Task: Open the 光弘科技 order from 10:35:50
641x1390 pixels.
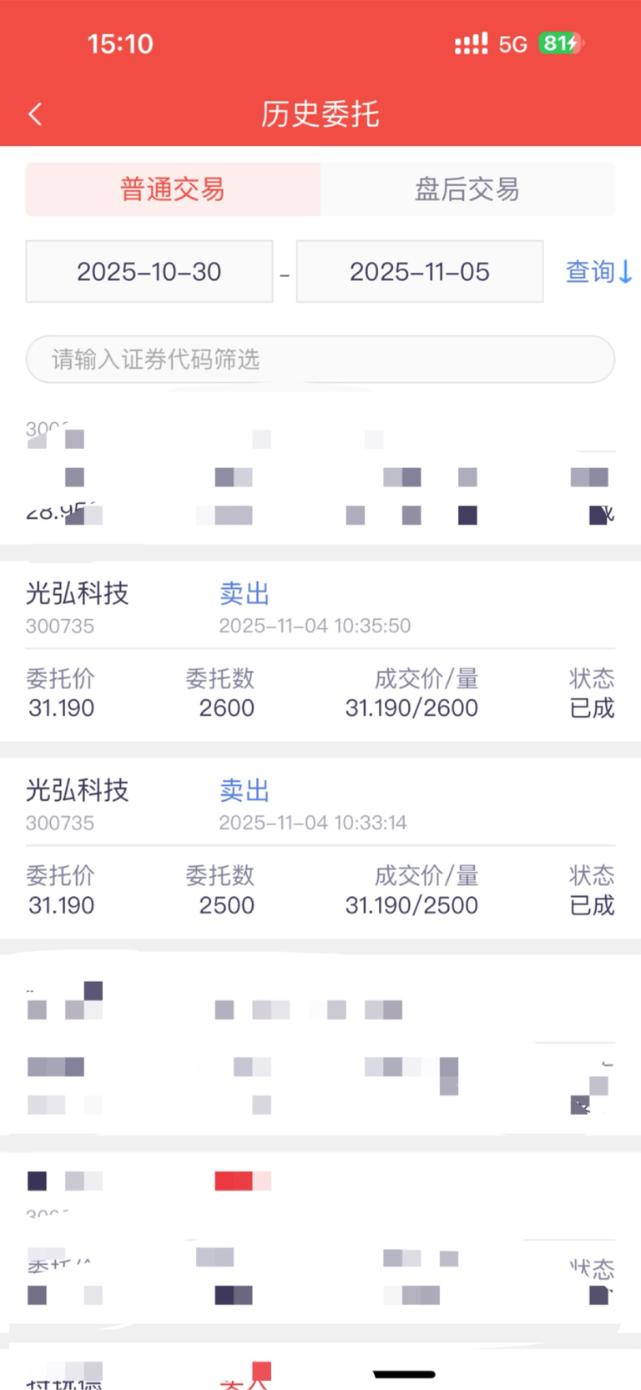Action: [78, 594]
